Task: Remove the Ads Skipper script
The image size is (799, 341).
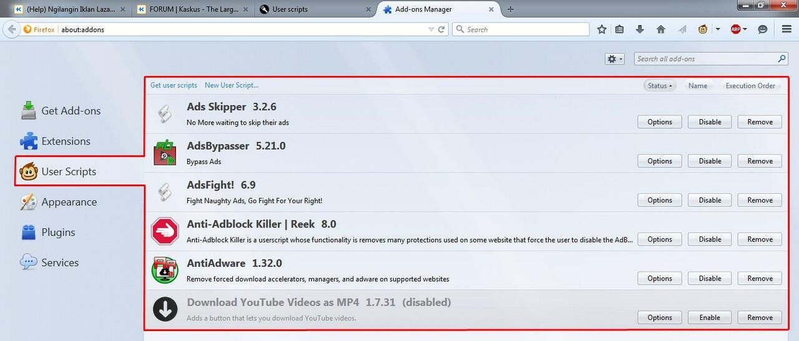Action: pos(760,122)
